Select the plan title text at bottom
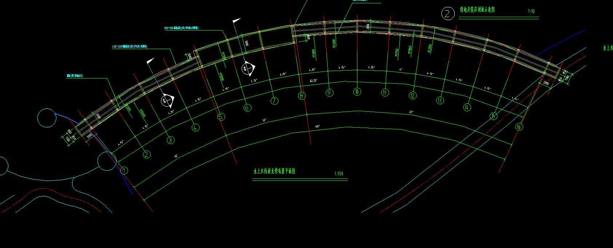 pyautogui.click(x=274, y=171)
